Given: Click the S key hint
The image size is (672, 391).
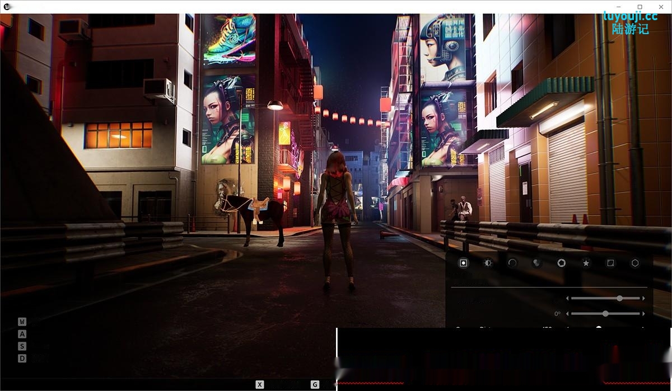Looking at the screenshot, I should coord(22,346).
